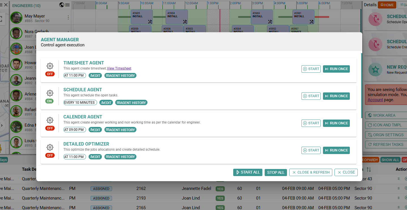
Task: Open the hamburger menu beside Engineers globe
Action: (x=67, y=5)
